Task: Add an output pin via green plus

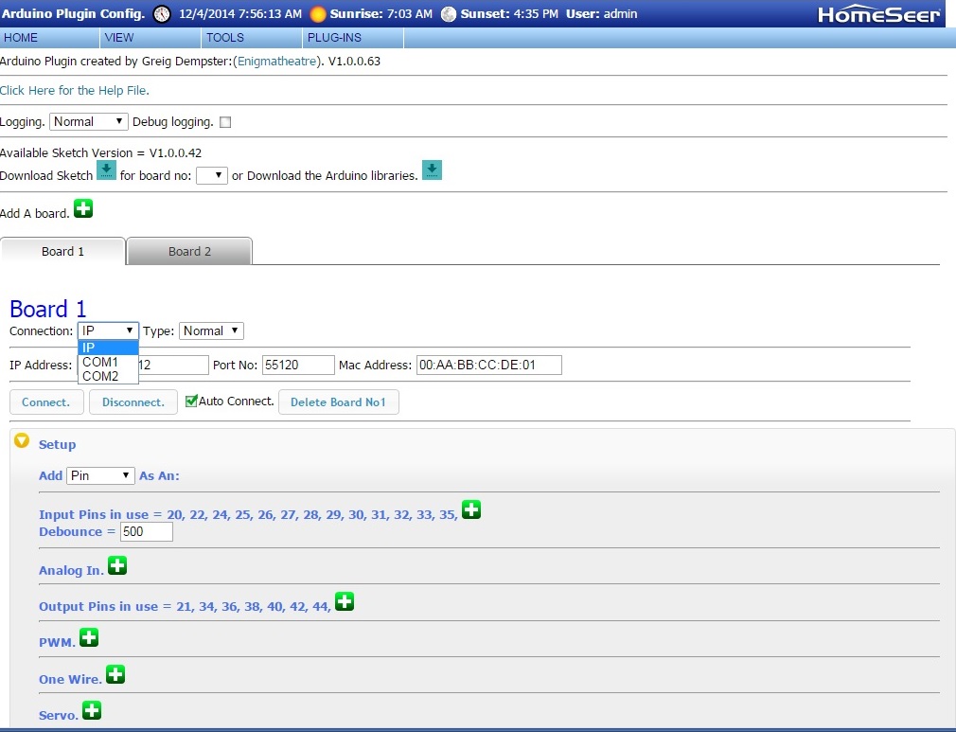Action: click(x=345, y=601)
